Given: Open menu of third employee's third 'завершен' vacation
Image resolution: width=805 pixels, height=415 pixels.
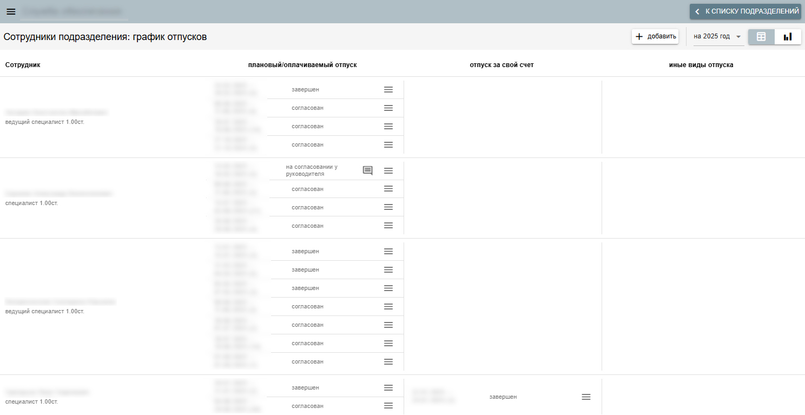Looking at the screenshot, I should (388, 288).
